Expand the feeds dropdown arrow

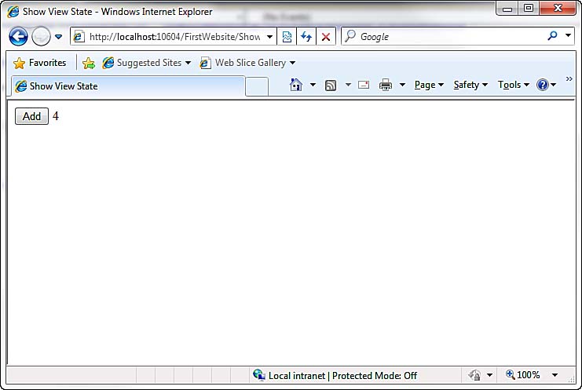pyautogui.click(x=348, y=85)
